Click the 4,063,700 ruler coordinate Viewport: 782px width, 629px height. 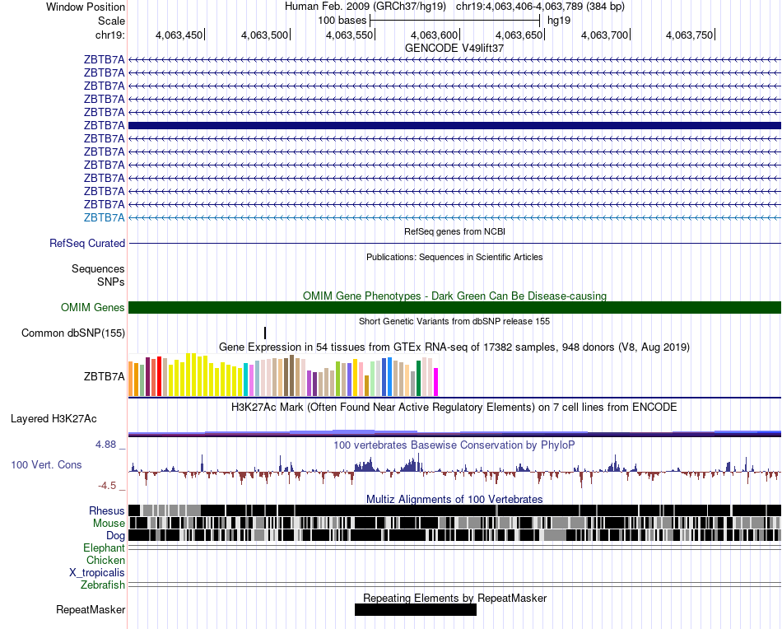tap(604, 35)
